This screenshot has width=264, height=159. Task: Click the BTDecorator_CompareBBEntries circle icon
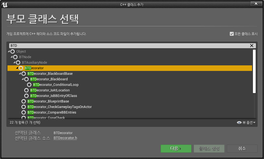click(x=24, y=112)
